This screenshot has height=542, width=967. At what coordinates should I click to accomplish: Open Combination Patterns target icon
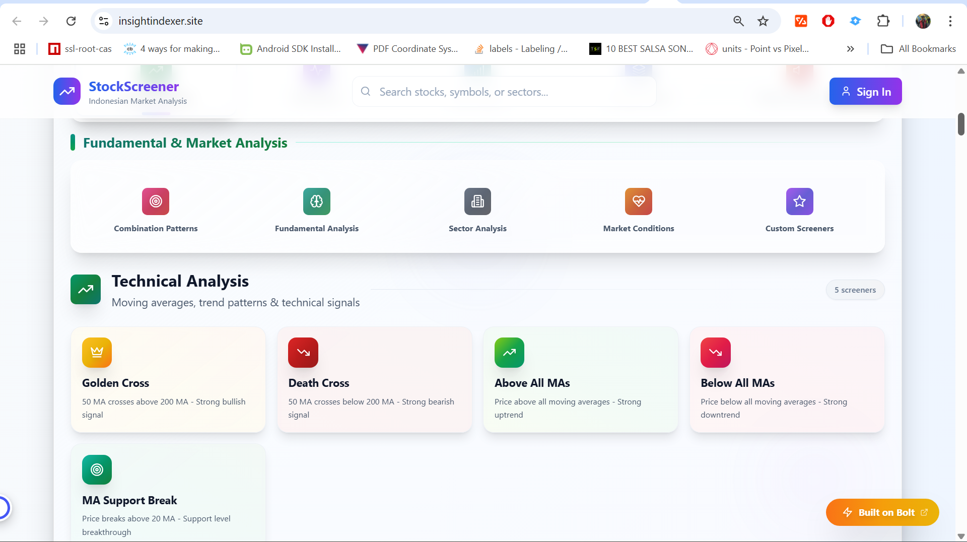pyautogui.click(x=156, y=201)
